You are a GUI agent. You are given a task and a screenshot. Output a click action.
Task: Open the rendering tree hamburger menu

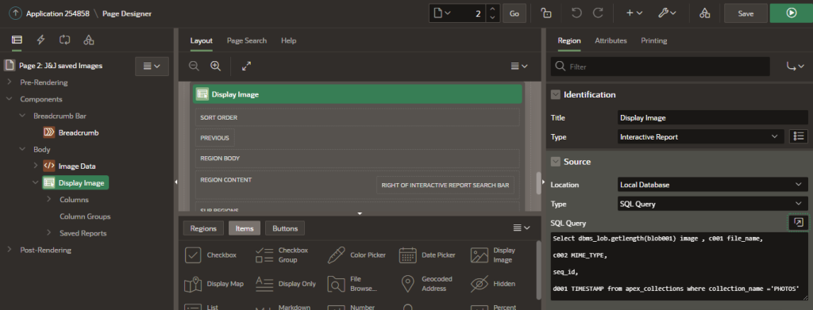pos(152,67)
